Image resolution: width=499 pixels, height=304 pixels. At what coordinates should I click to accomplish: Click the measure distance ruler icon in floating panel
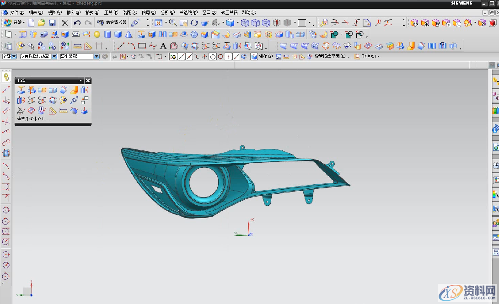click(x=64, y=111)
